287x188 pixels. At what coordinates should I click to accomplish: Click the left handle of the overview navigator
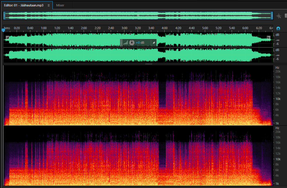[x=4, y=15]
